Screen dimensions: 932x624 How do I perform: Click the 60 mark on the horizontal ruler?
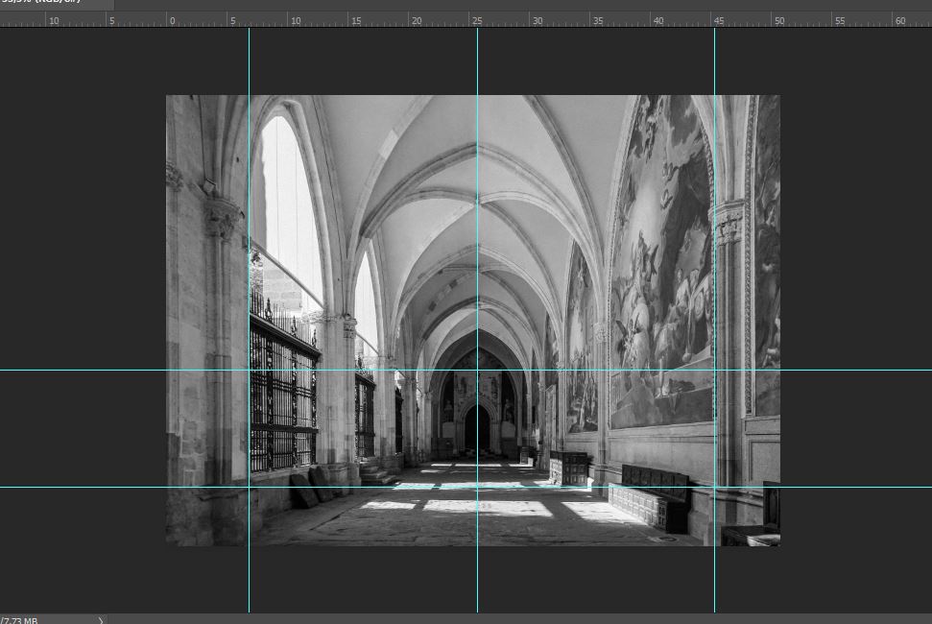coord(898,20)
